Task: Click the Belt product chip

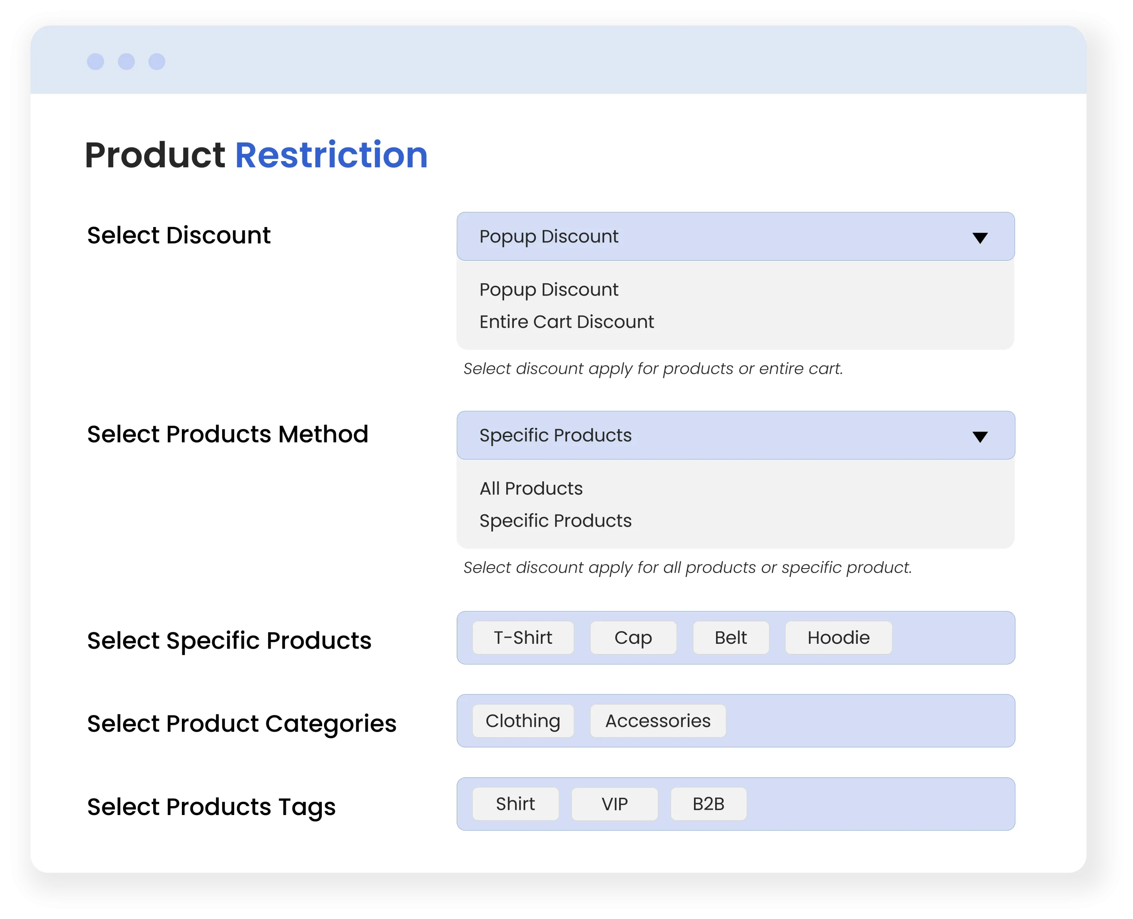Action: point(731,638)
